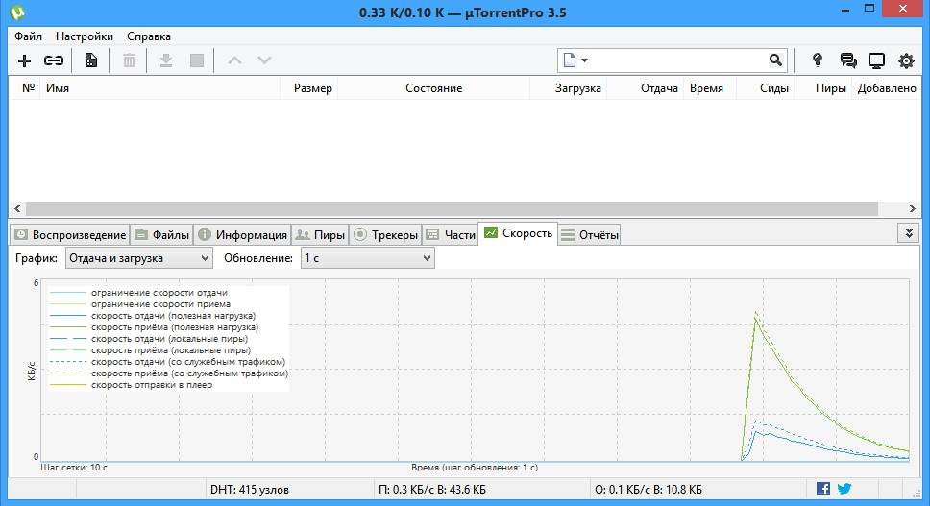Click the 'Шаг сетки: 10 с' label
Viewport: 930px width, 506px height.
tap(74, 468)
